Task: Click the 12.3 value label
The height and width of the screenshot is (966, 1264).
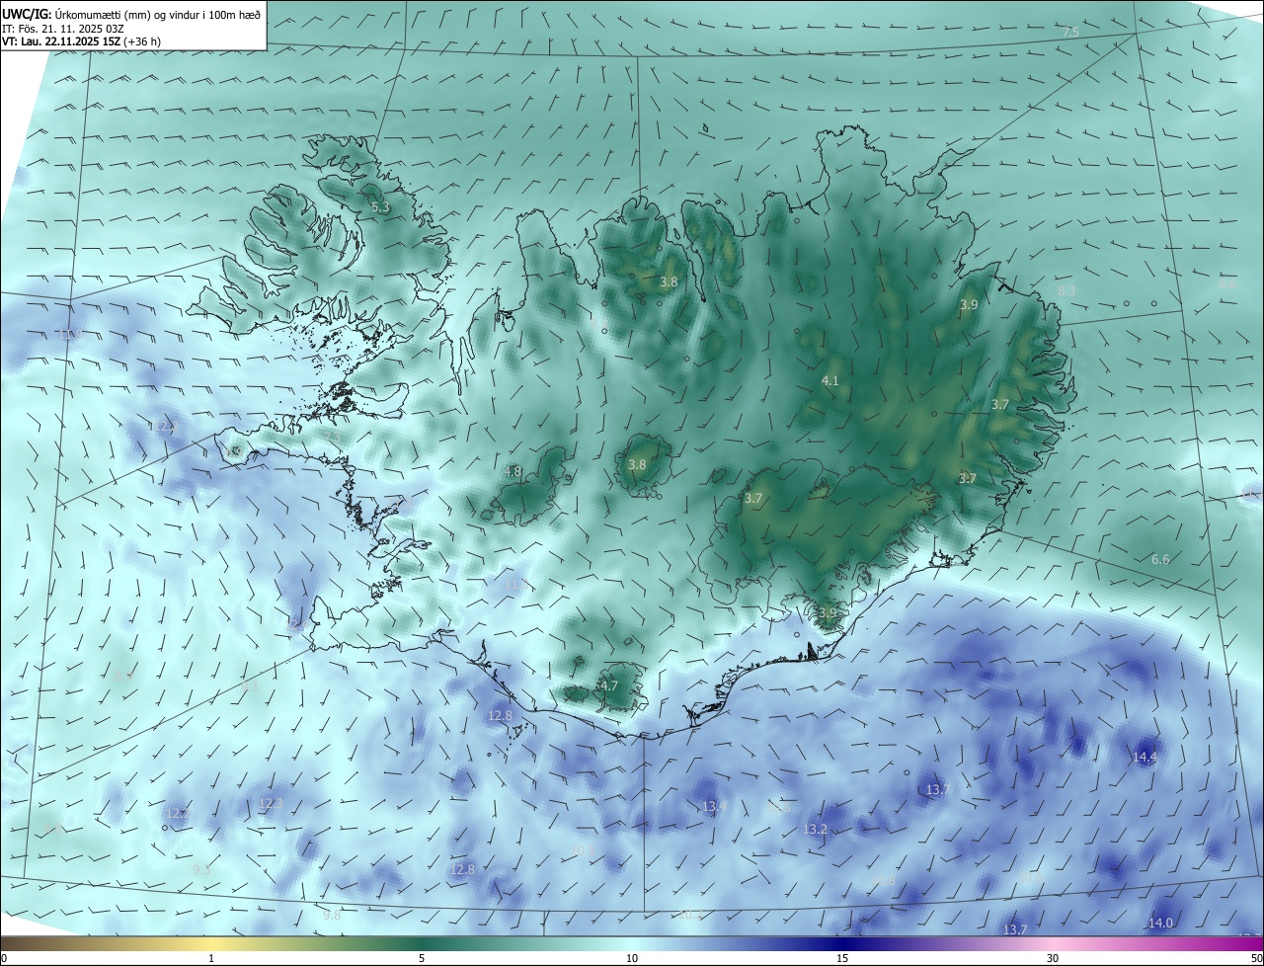Action: pos(271,804)
